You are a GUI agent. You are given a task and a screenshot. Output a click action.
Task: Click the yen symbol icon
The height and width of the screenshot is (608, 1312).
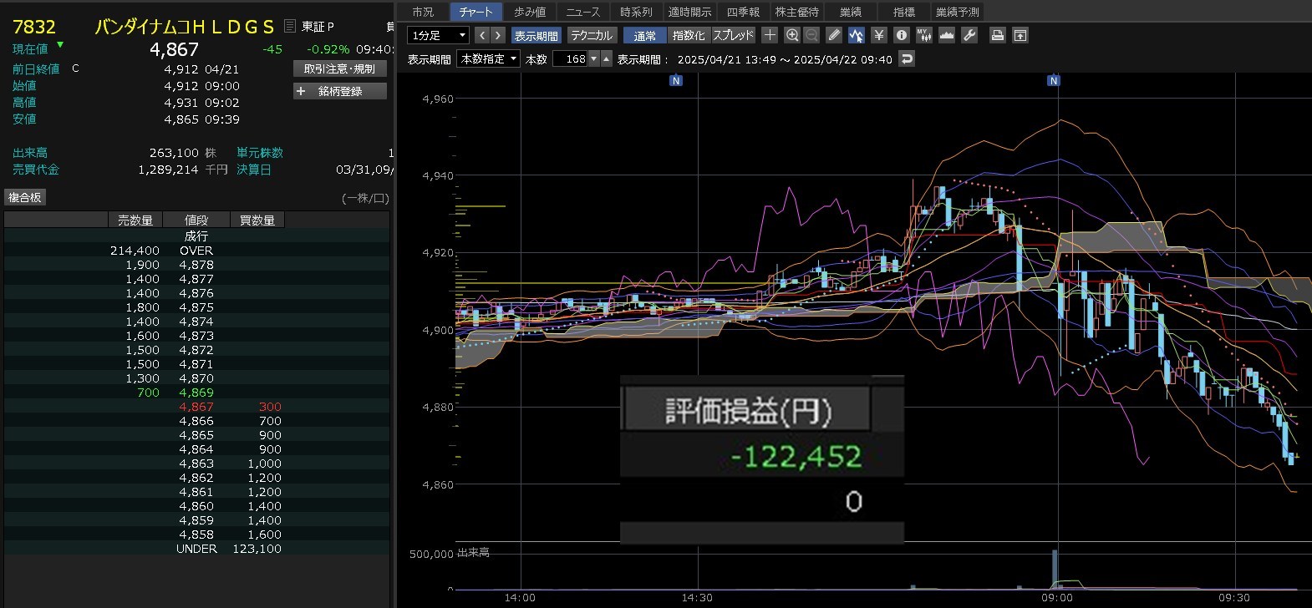878,35
